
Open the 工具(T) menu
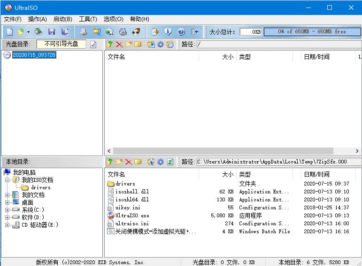coord(88,19)
